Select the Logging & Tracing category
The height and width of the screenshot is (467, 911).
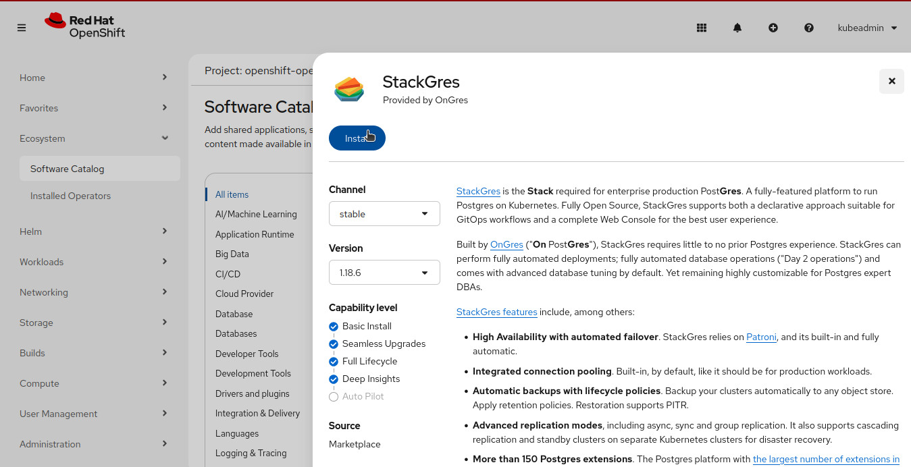point(251,453)
